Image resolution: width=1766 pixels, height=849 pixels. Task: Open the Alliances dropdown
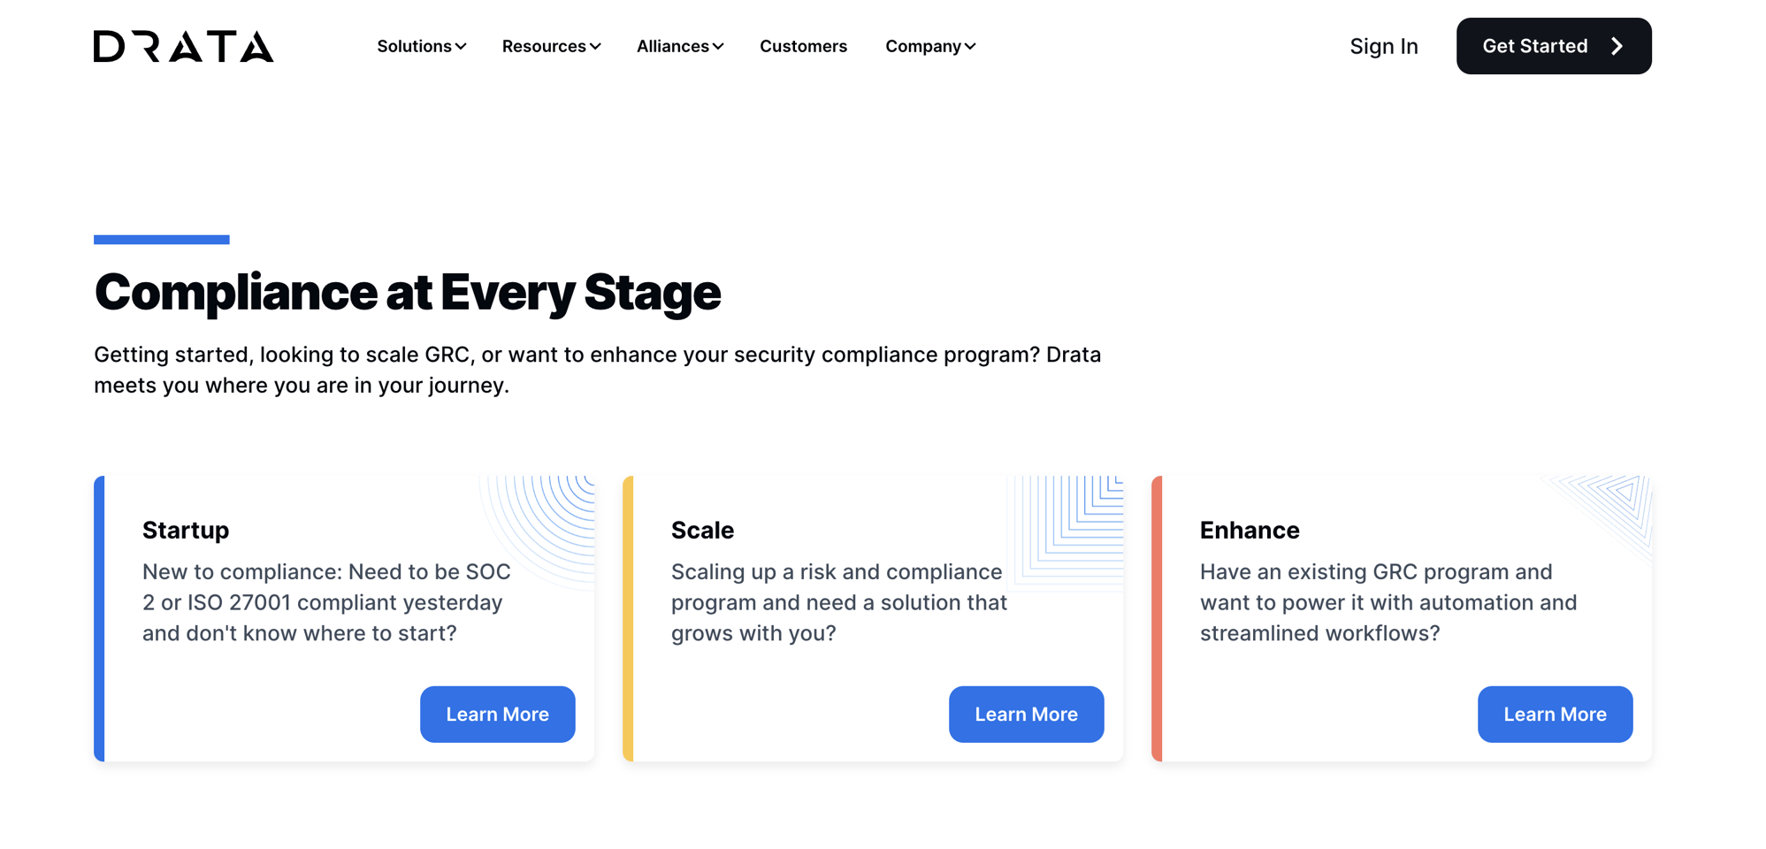(x=674, y=46)
